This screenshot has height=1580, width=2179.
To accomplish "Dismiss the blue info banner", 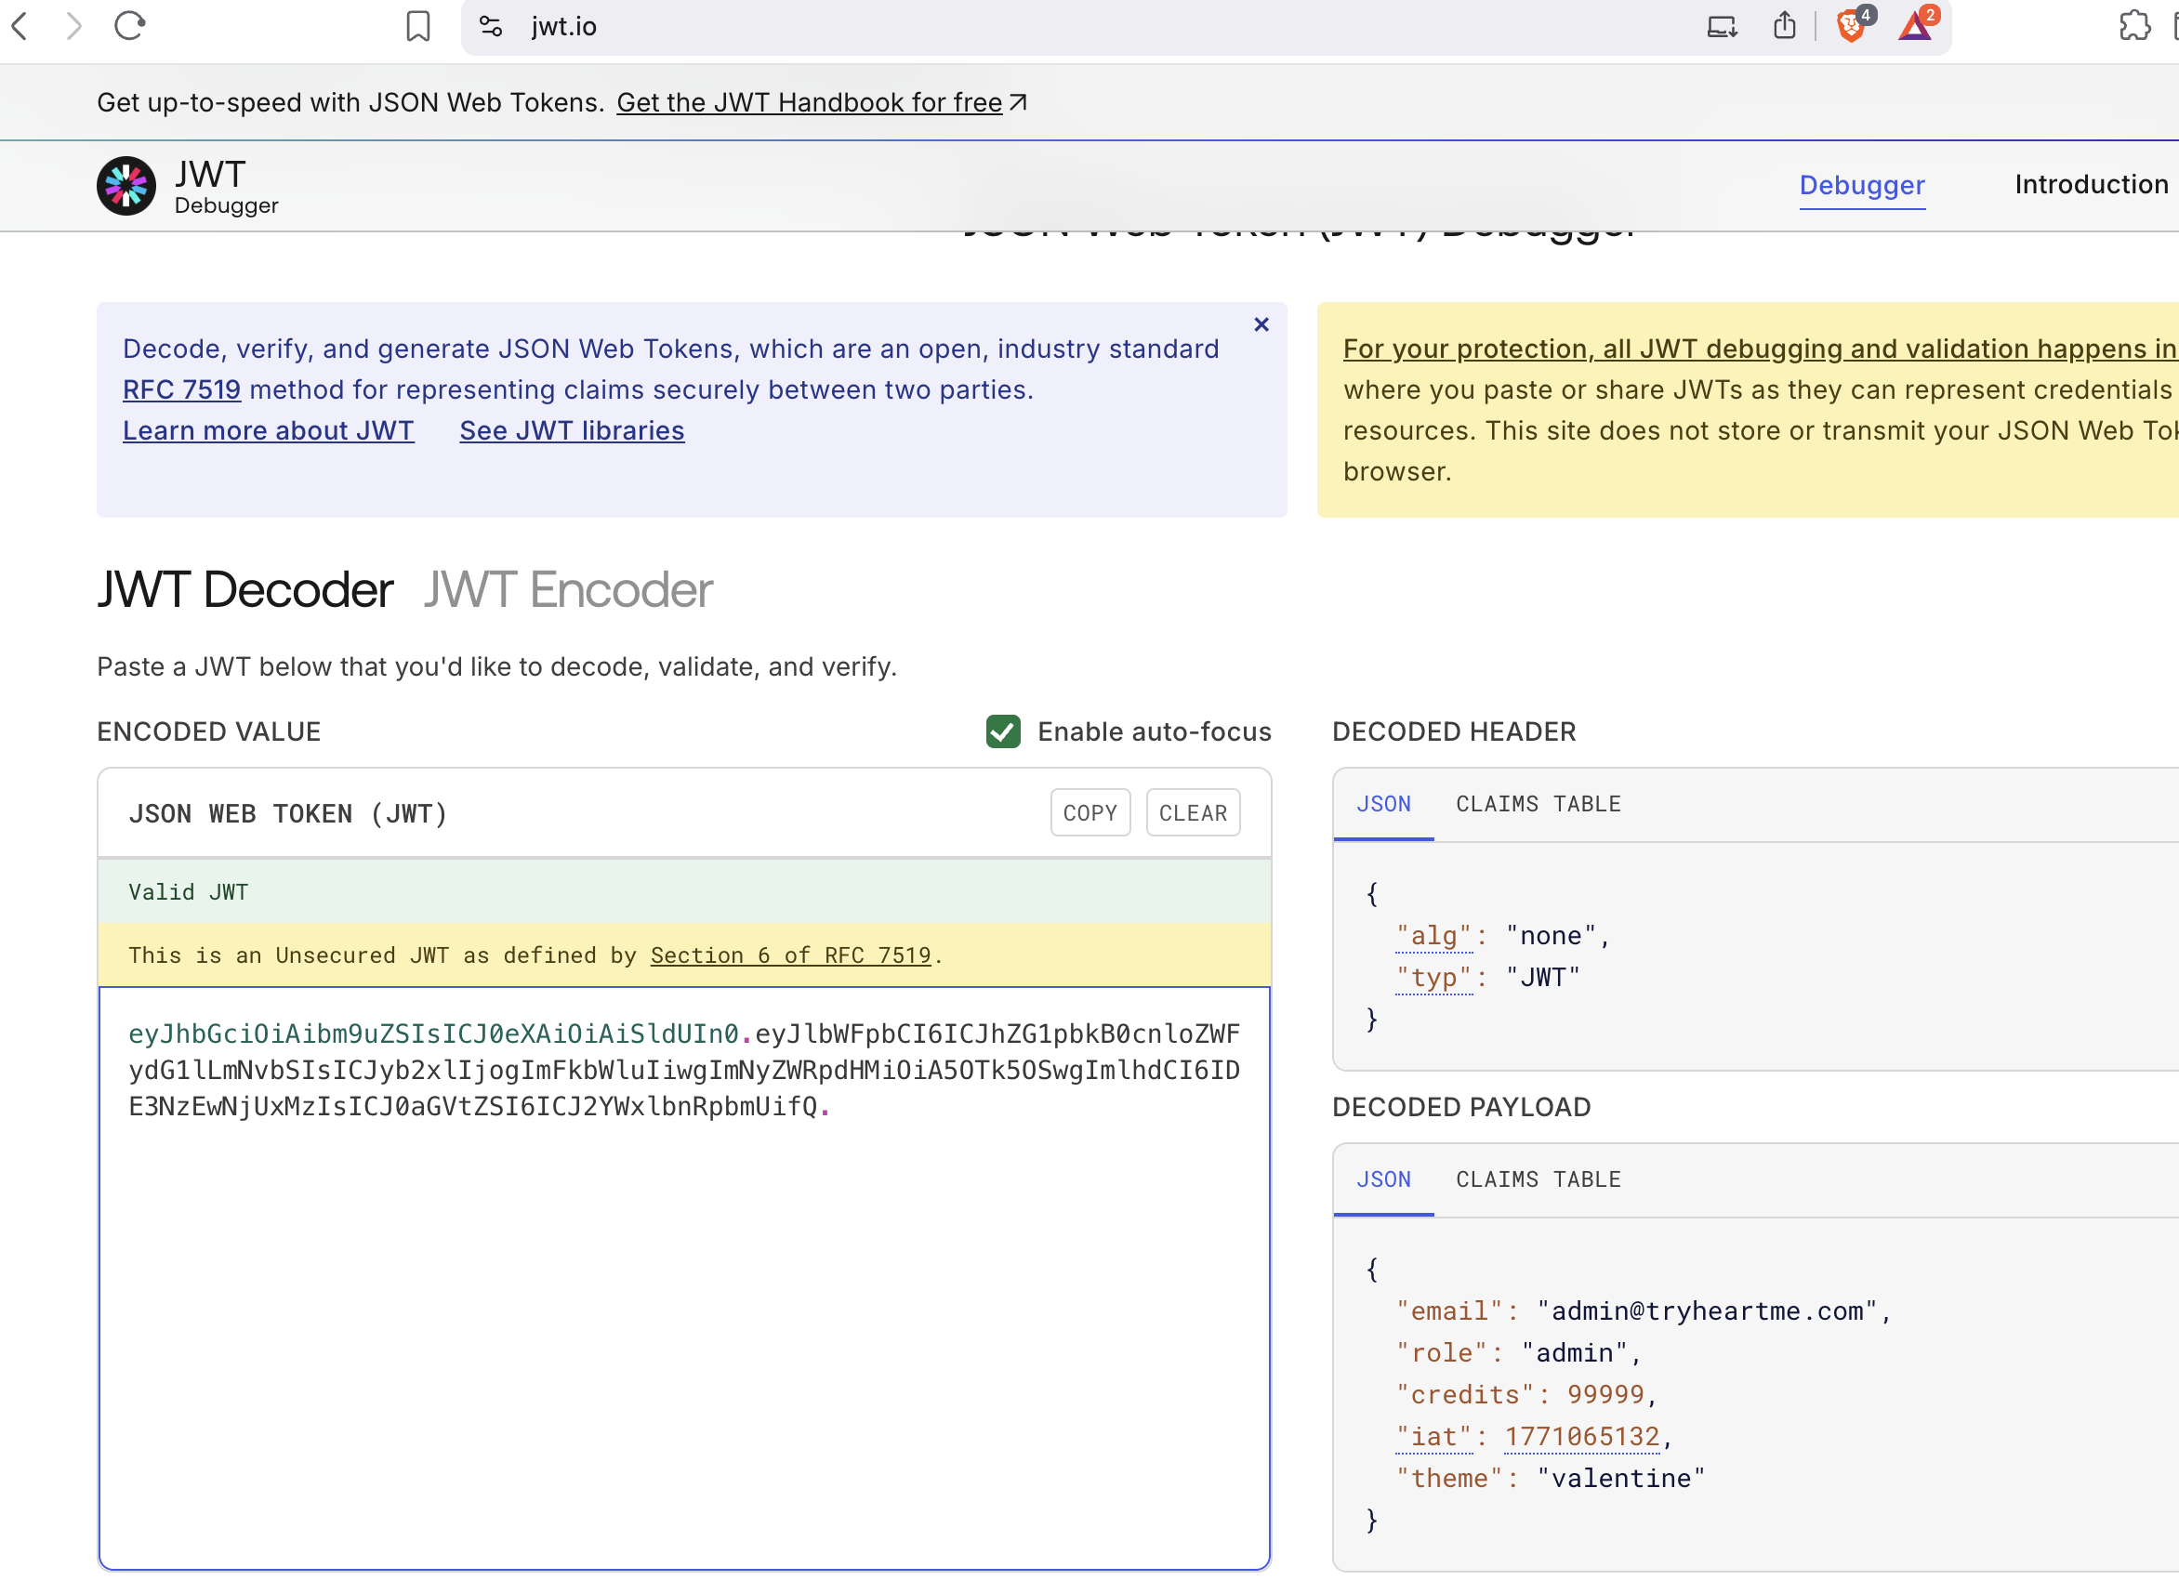I will click(1261, 324).
